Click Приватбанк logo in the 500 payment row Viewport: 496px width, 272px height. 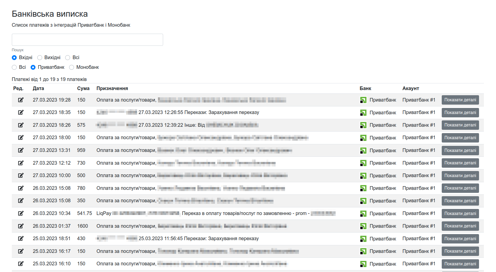click(363, 176)
